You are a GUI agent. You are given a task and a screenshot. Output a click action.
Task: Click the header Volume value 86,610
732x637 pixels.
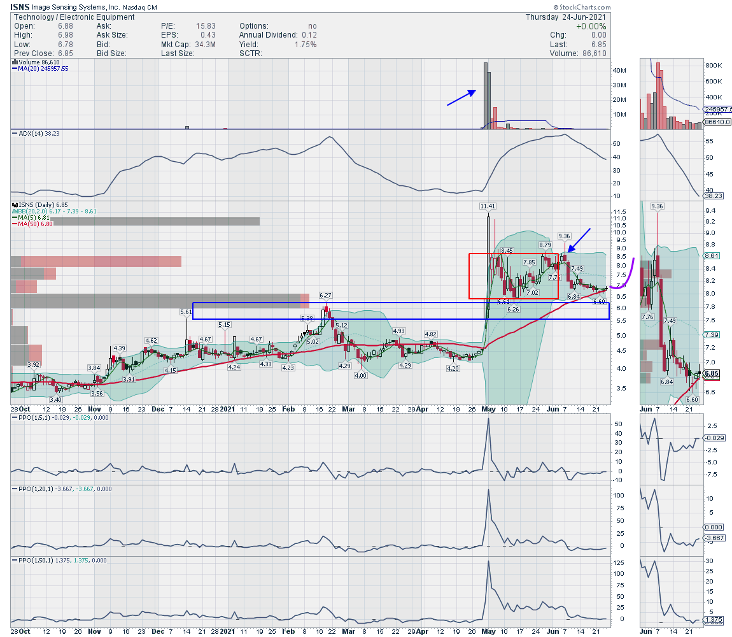(595, 54)
